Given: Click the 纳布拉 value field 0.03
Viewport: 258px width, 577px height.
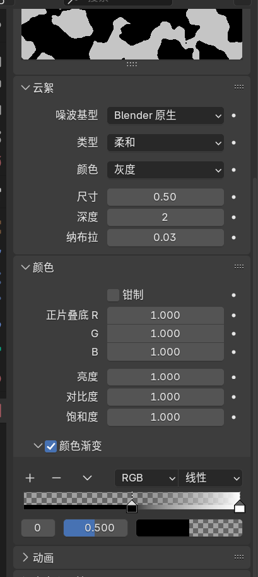Looking at the screenshot, I should 165,238.
